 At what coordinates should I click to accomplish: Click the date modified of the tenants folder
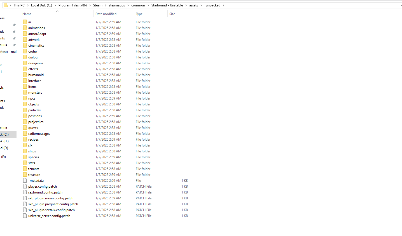(108, 169)
